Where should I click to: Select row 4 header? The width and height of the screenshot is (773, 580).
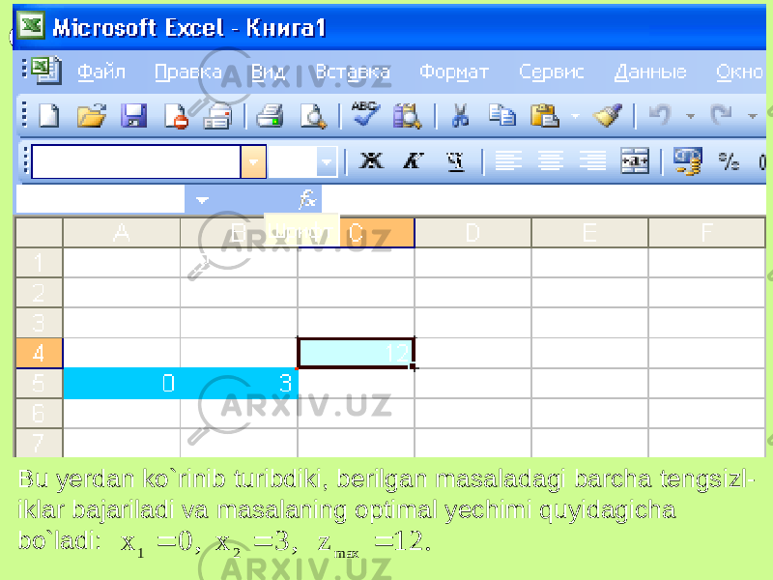(x=39, y=353)
